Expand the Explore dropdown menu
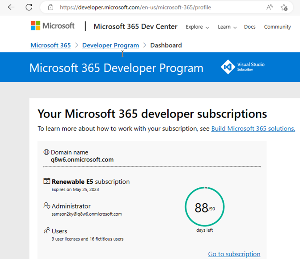Image resolution: width=300 pixels, height=259 pixels. click(x=197, y=27)
